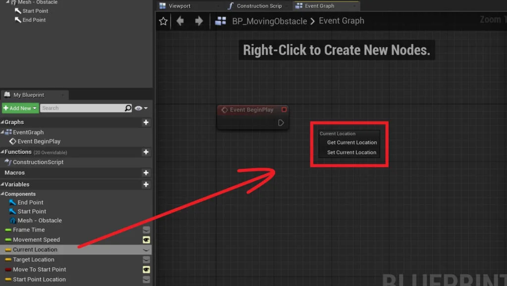This screenshot has width=507, height=286.
Task: Switch to the Viewport tab
Action: tap(179, 6)
